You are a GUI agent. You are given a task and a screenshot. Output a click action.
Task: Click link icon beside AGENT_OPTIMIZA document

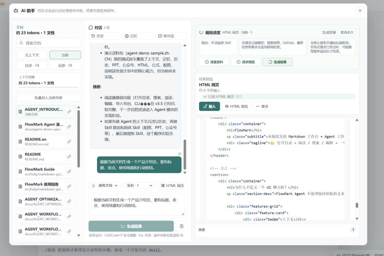[x=69, y=201]
